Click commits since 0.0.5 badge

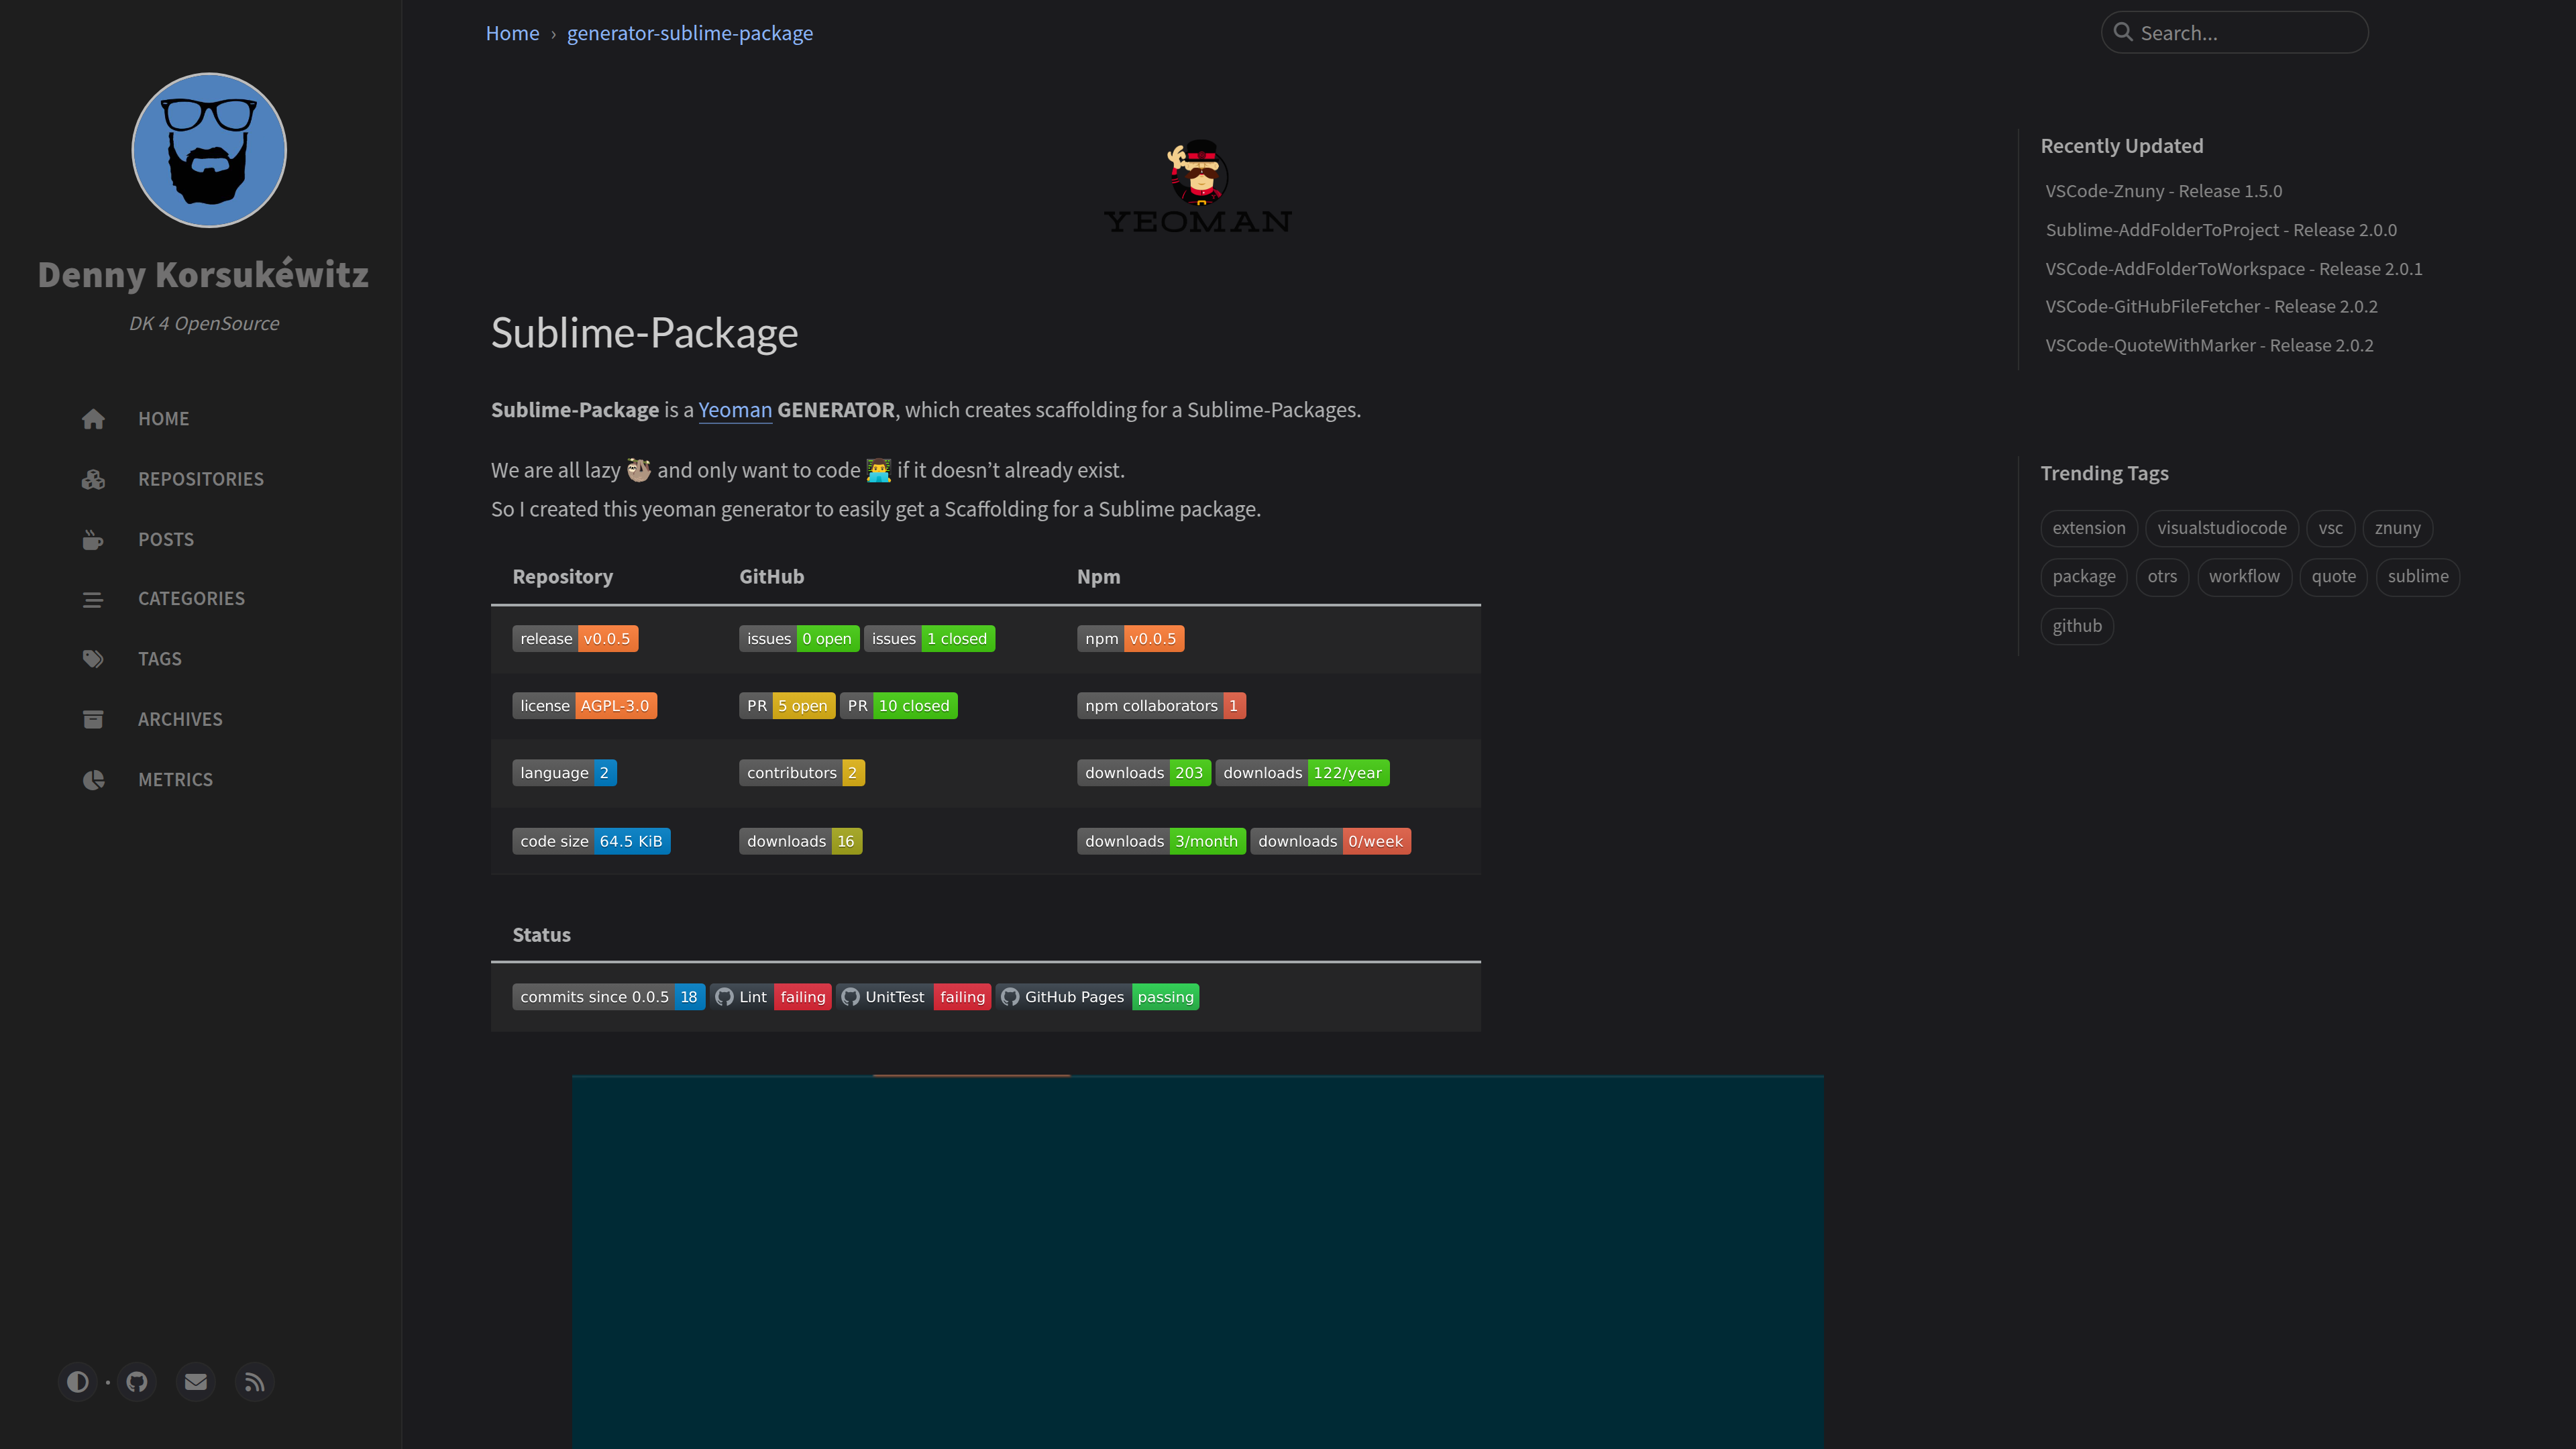point(609,997)
